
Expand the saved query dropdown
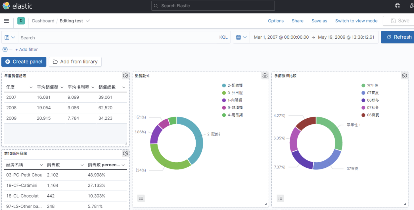tap(10, 37)
